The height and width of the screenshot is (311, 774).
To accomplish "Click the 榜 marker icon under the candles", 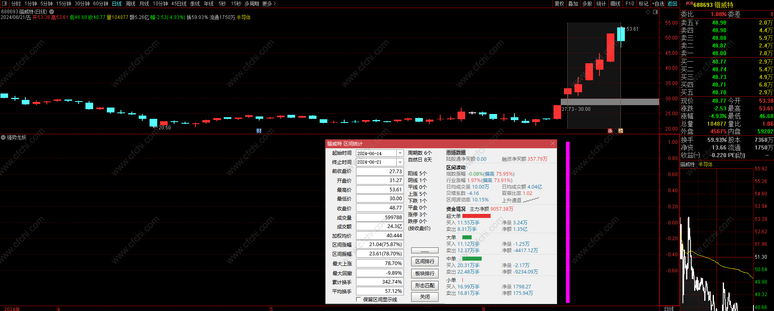I will point(620,131).
